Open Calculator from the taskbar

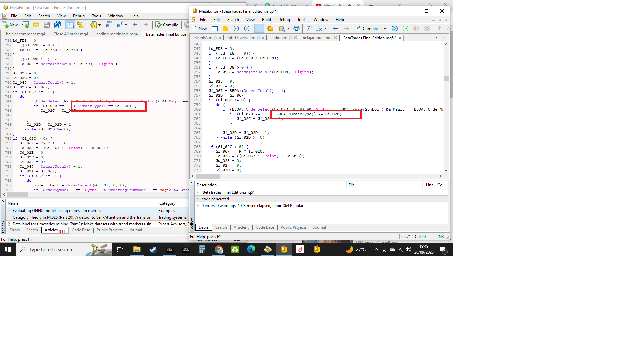tap(202, 249)
